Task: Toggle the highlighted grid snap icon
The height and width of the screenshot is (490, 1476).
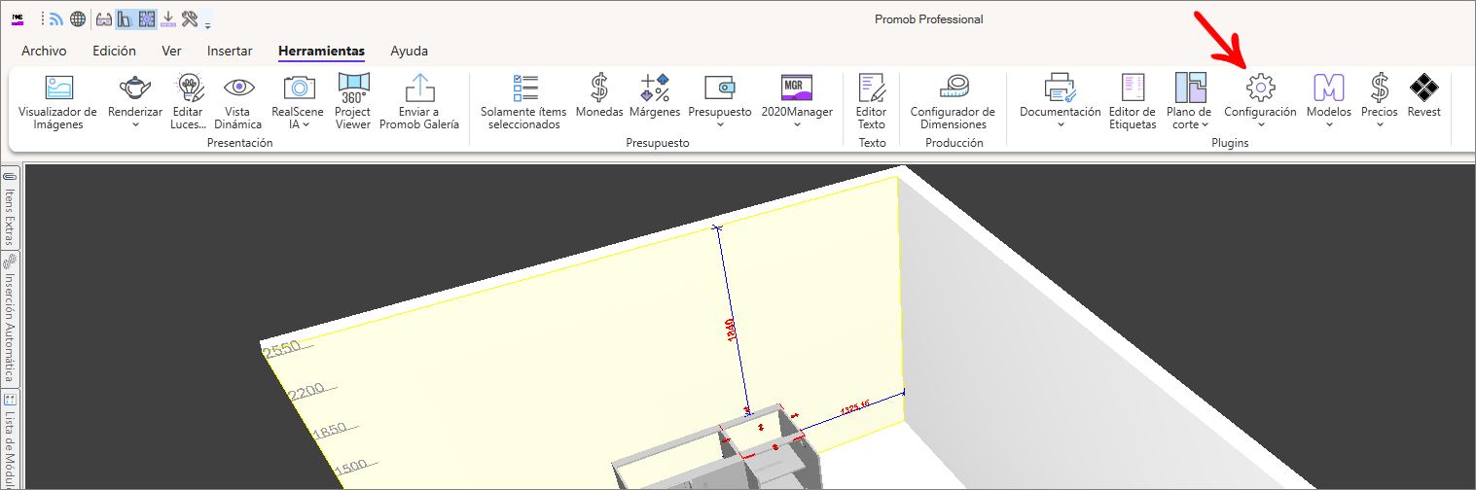Action: (x=147, y=18)
